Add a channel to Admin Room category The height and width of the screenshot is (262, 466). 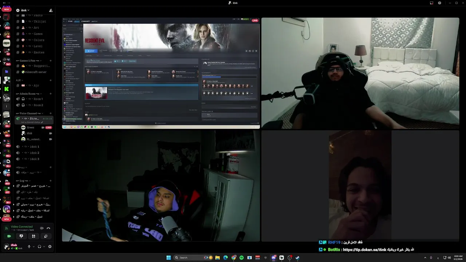click(51, 94)
